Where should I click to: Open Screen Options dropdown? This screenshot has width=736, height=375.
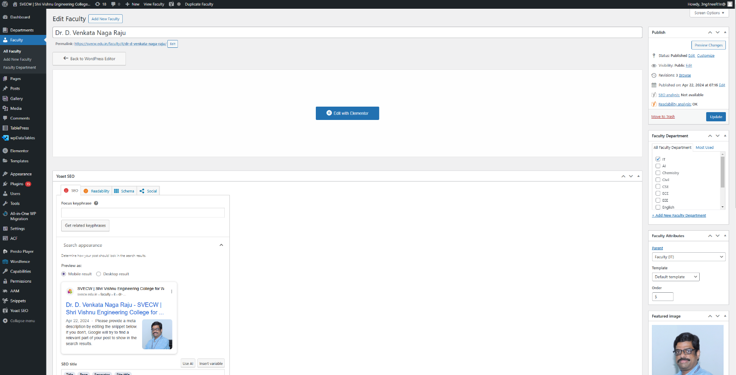click(x=709, y=13)
